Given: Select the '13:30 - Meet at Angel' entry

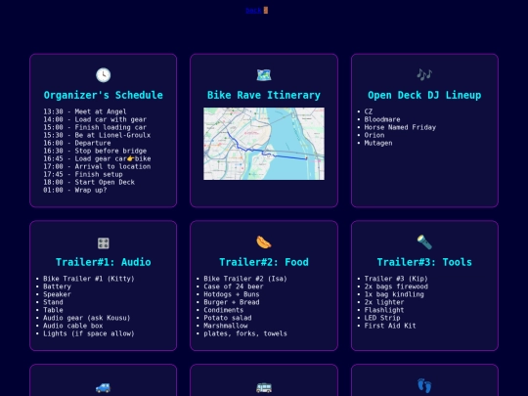Looking at the screenshot, I should [x=85, y=111].
